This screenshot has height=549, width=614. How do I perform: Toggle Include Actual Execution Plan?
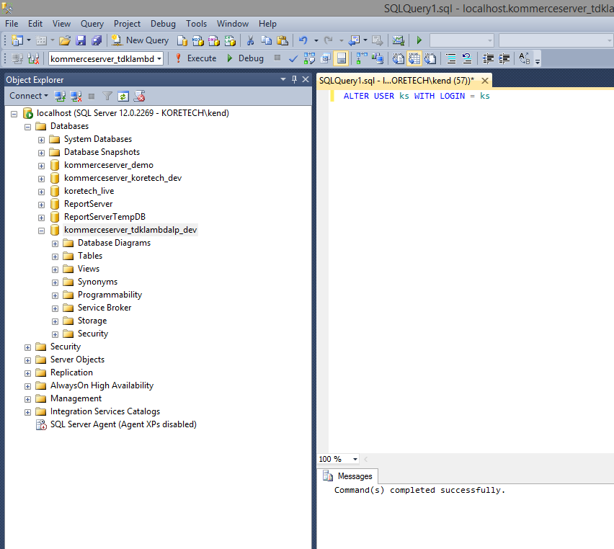pyautogui.click(x=362, y=59)
